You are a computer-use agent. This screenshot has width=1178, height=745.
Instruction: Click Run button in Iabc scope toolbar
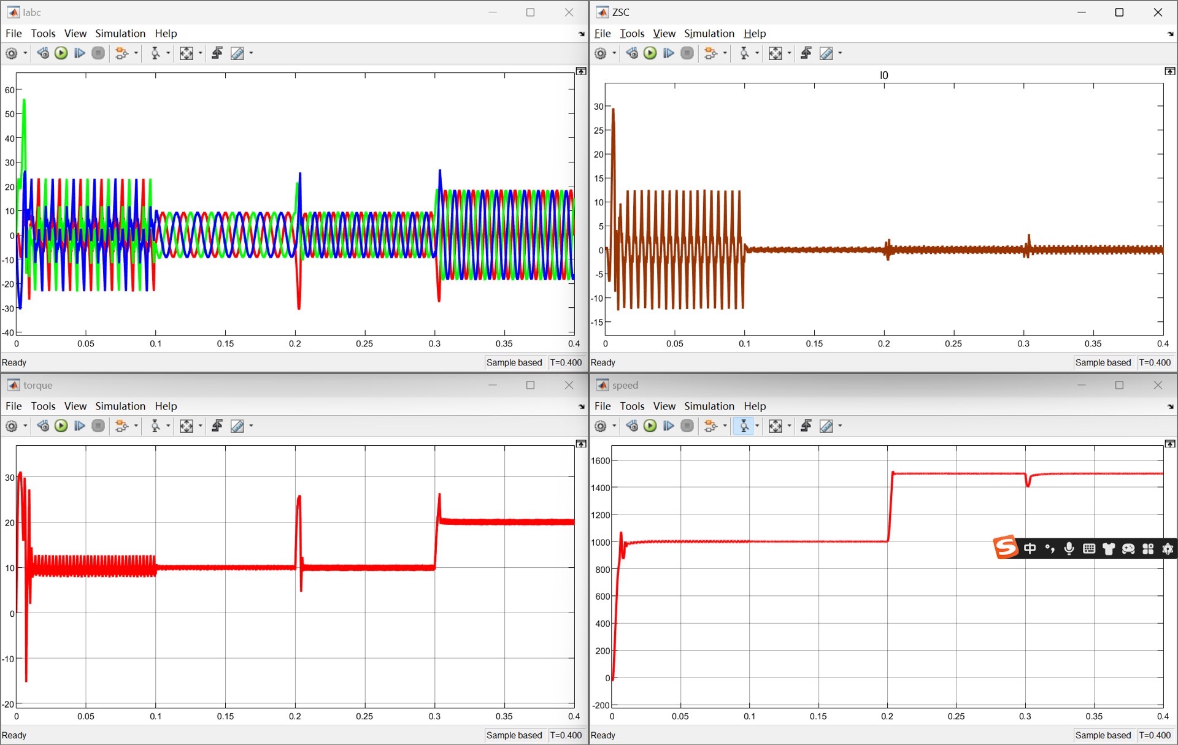point(61,53)
